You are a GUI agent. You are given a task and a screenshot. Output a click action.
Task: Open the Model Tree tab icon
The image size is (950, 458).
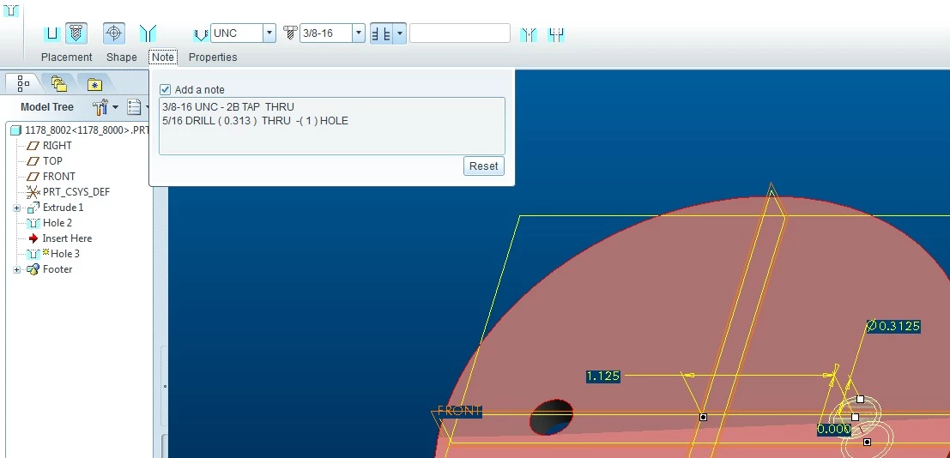point(23,83)
